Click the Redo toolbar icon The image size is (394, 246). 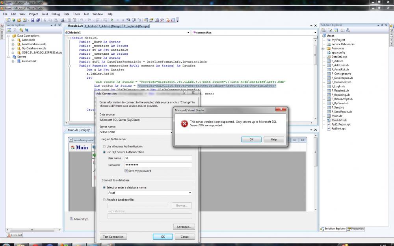coord(89,20)
